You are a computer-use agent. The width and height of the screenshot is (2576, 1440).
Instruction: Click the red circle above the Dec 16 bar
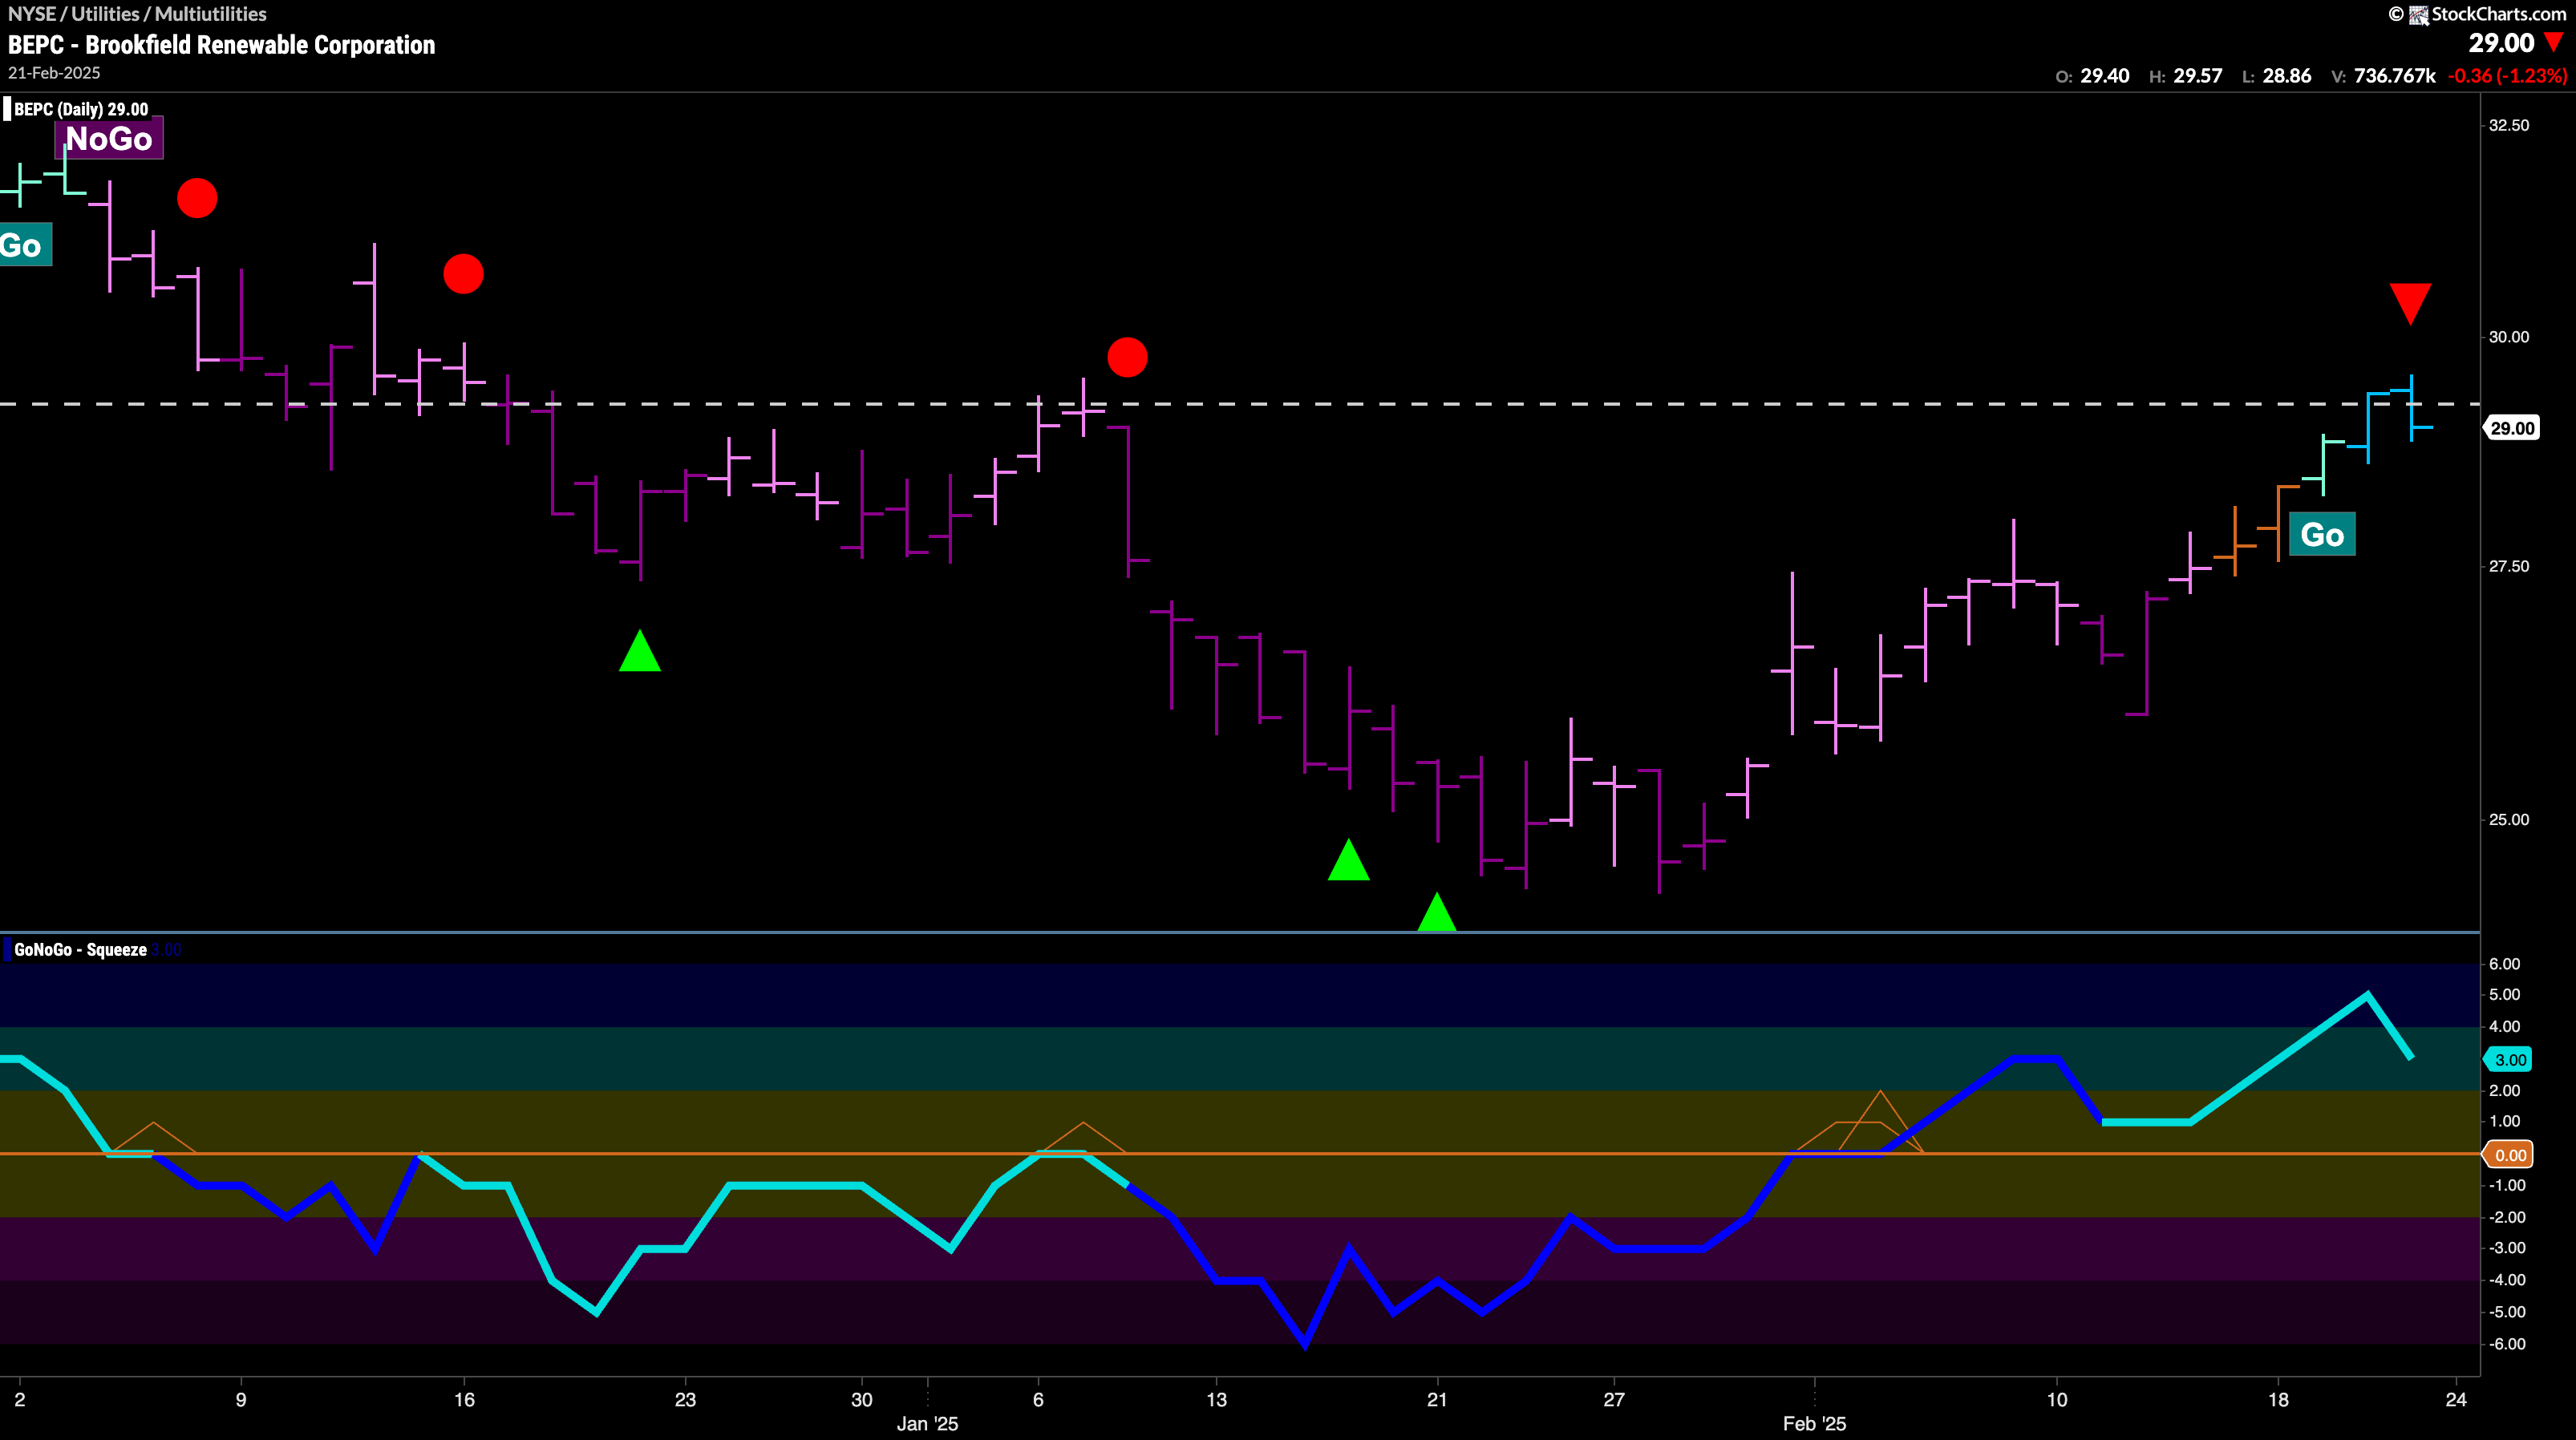point(463,273)
